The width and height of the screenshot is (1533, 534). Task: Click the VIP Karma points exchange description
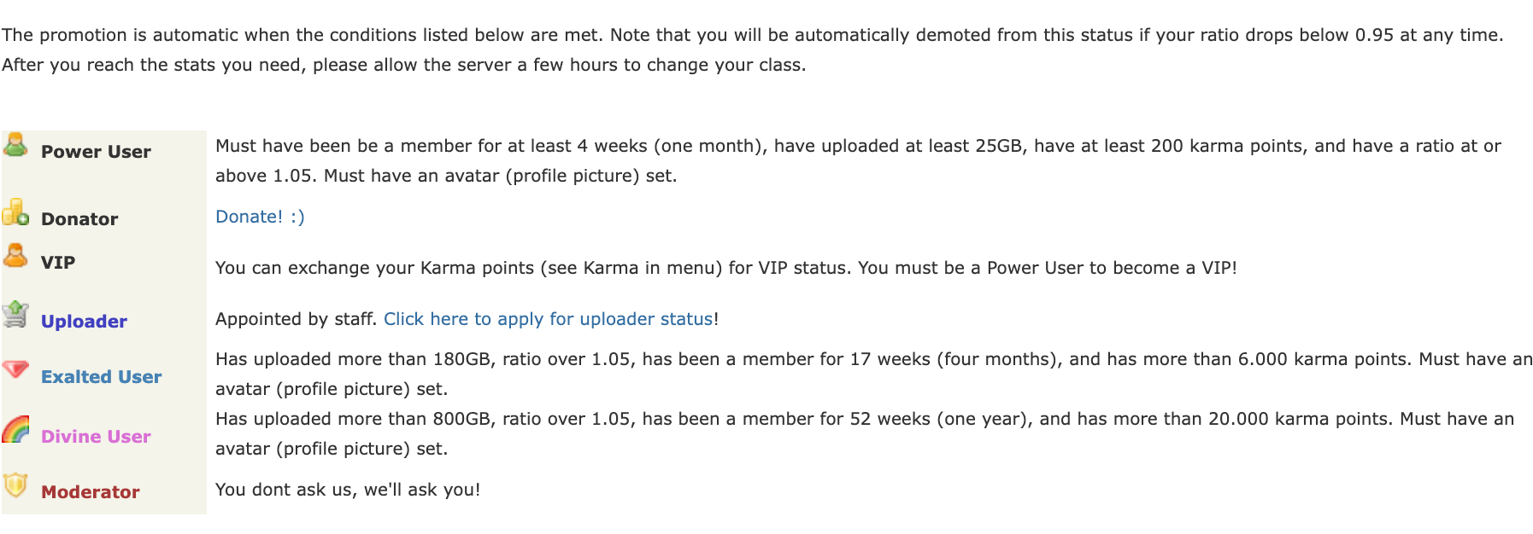pos(725,268)
